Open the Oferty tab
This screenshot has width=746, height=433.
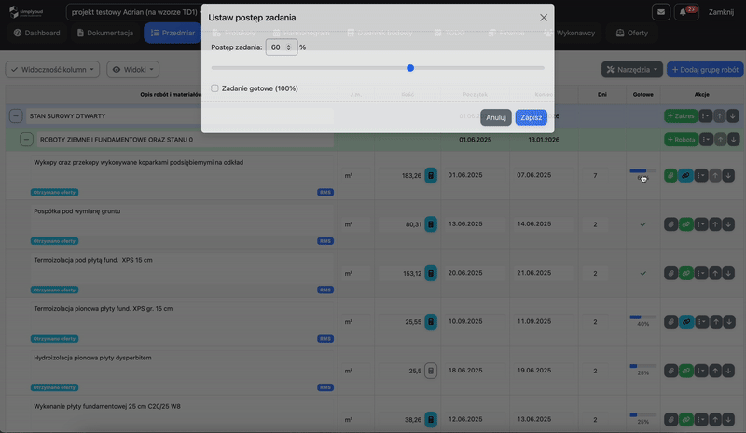click(x=632, y=33)
